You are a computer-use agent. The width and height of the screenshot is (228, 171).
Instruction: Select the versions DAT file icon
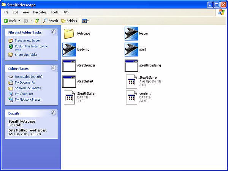131,97
